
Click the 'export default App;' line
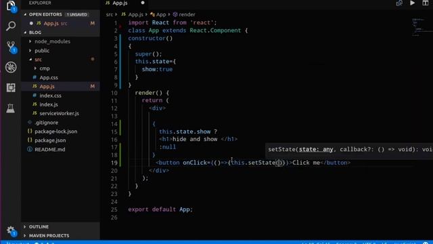coord(160,209)
